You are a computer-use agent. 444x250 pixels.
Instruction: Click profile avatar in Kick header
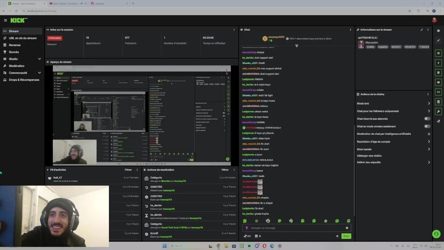[x=434, y=20]
